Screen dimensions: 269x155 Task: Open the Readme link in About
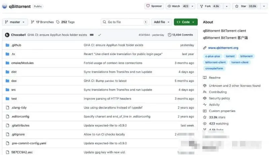[215, 78]
